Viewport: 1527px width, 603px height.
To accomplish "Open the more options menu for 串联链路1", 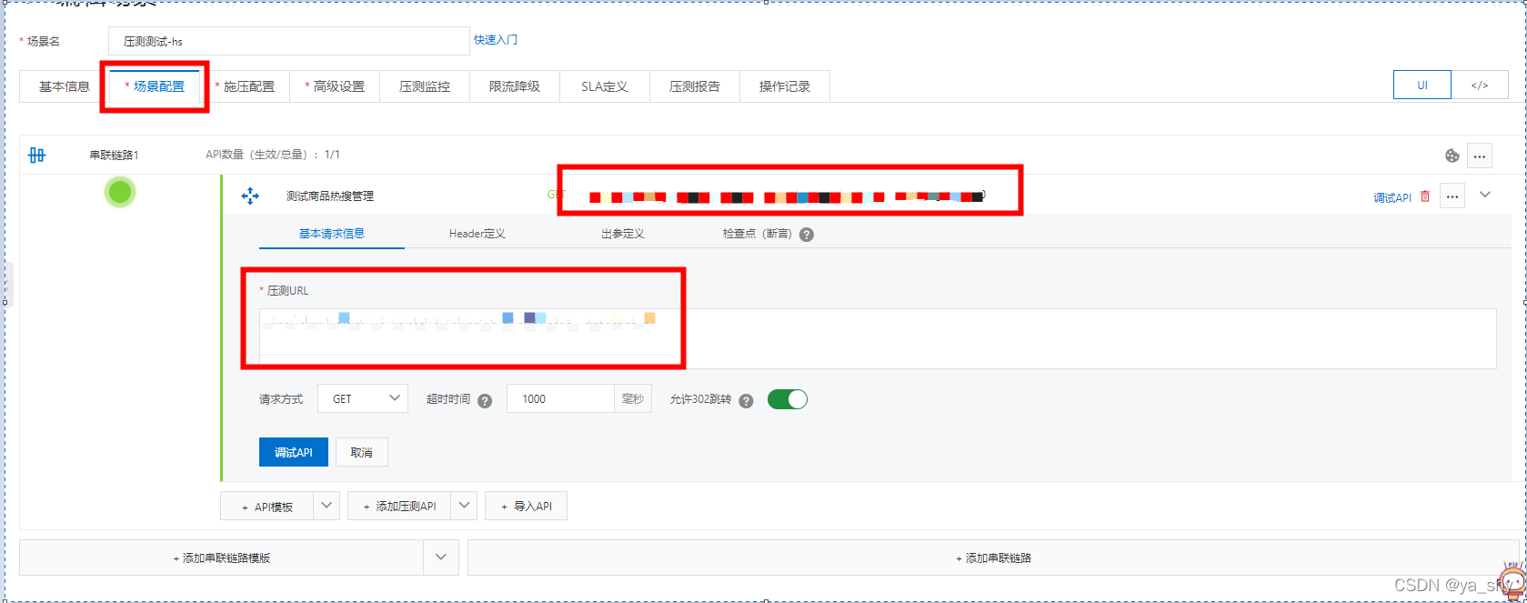I will point(1480,156).
